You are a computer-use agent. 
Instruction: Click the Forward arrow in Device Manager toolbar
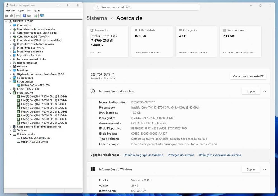11,16
